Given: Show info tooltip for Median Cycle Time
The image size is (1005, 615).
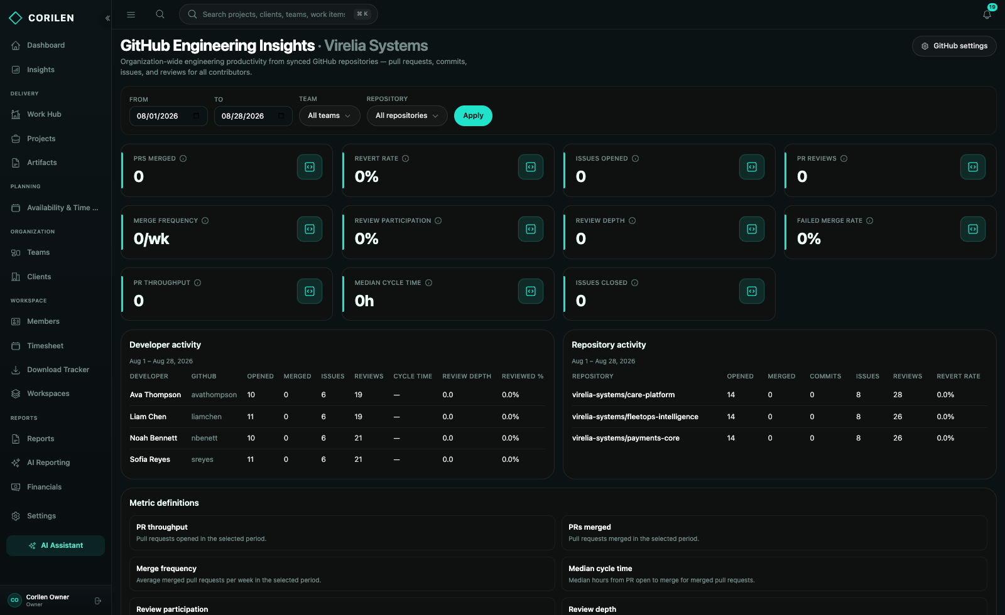Looking at the screenshot, I should click(429, 283).
